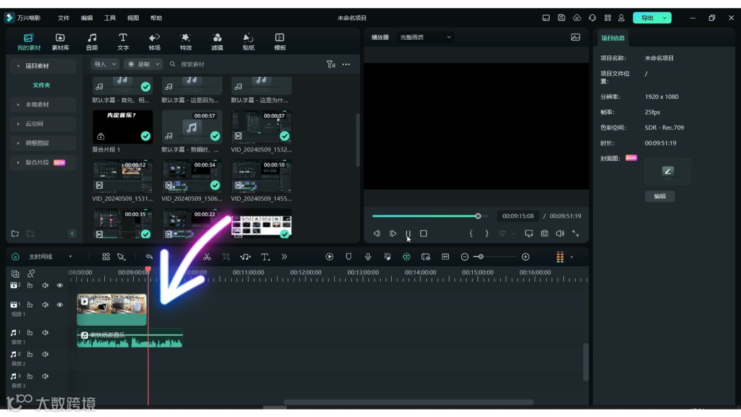Click the pause playback button
Image resolution: width=741 pixels, height=417 pixels.
pos(408,233)
